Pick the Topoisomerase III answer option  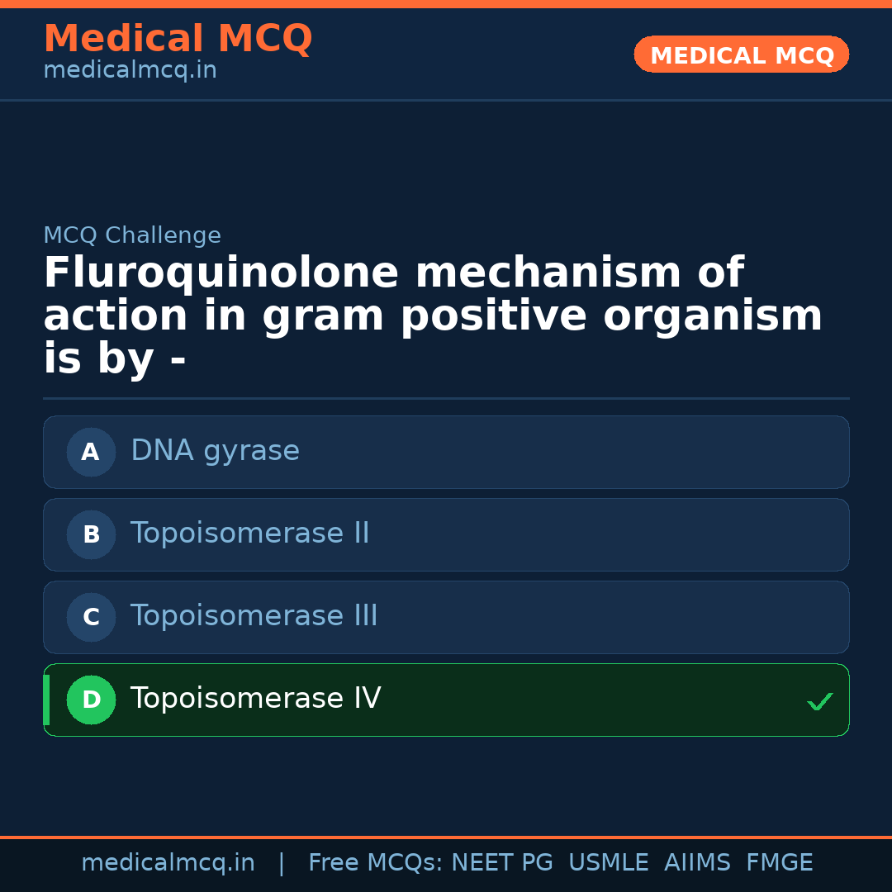446,617
